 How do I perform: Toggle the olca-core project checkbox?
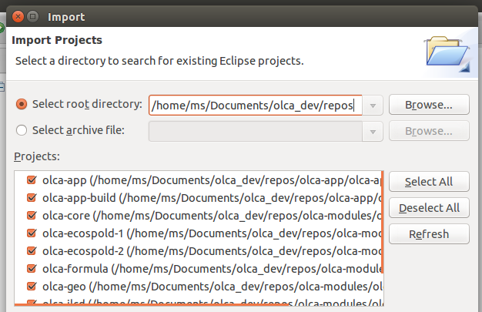click(32, 216)
